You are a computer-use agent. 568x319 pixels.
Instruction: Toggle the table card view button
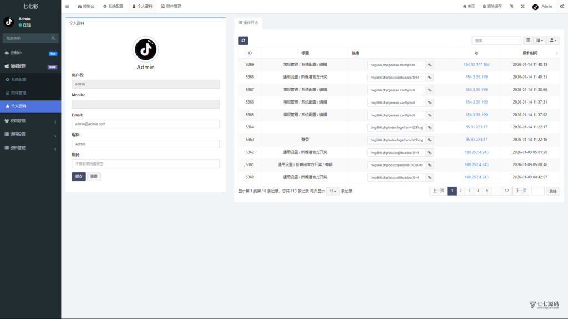coord(528,40)
